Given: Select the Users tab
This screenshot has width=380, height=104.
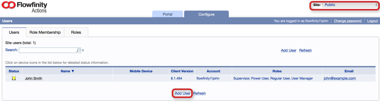Looking at the screenshot, I should click(14, 32).
